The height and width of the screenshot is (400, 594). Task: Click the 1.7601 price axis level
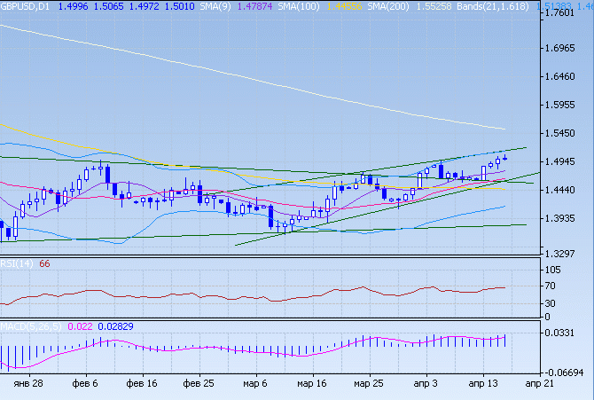565,13
